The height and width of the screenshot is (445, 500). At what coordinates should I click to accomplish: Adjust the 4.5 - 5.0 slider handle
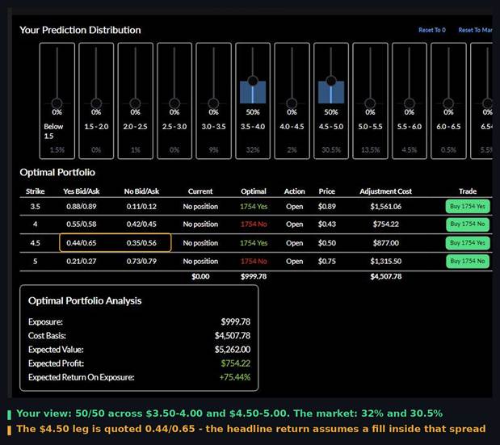tap(331, 80)
